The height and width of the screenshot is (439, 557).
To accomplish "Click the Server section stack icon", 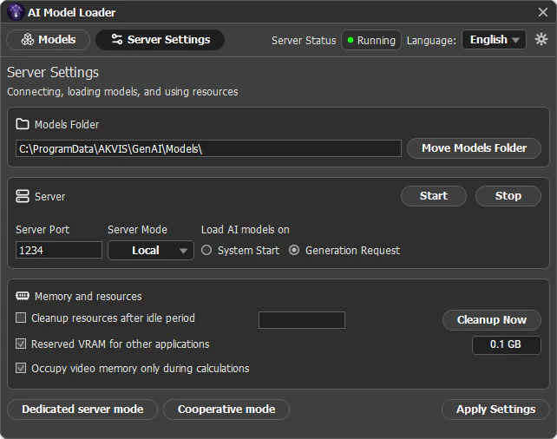I will [23, 196].
